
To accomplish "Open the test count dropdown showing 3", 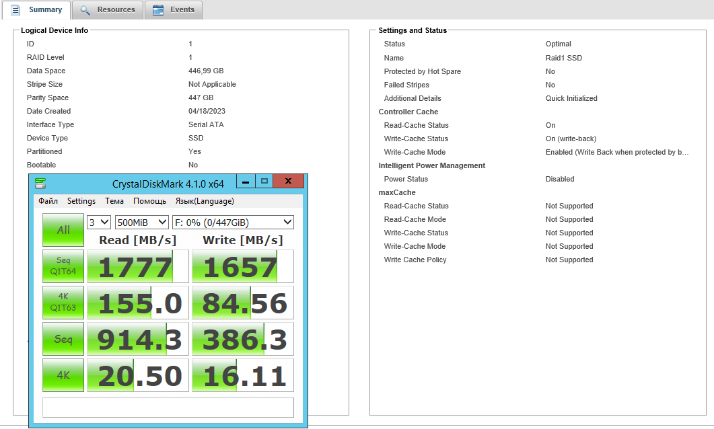I will point(99,222).
